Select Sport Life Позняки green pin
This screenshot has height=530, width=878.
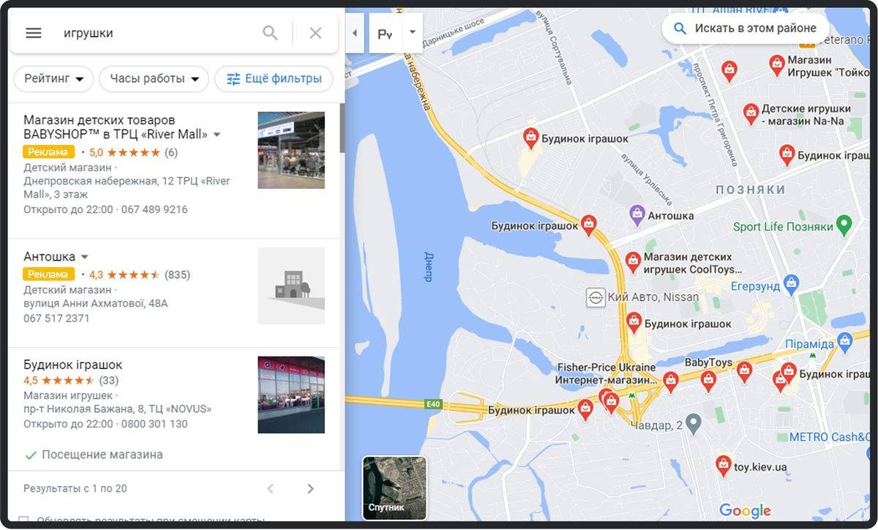pyautogui.click(x=844, y=225)
